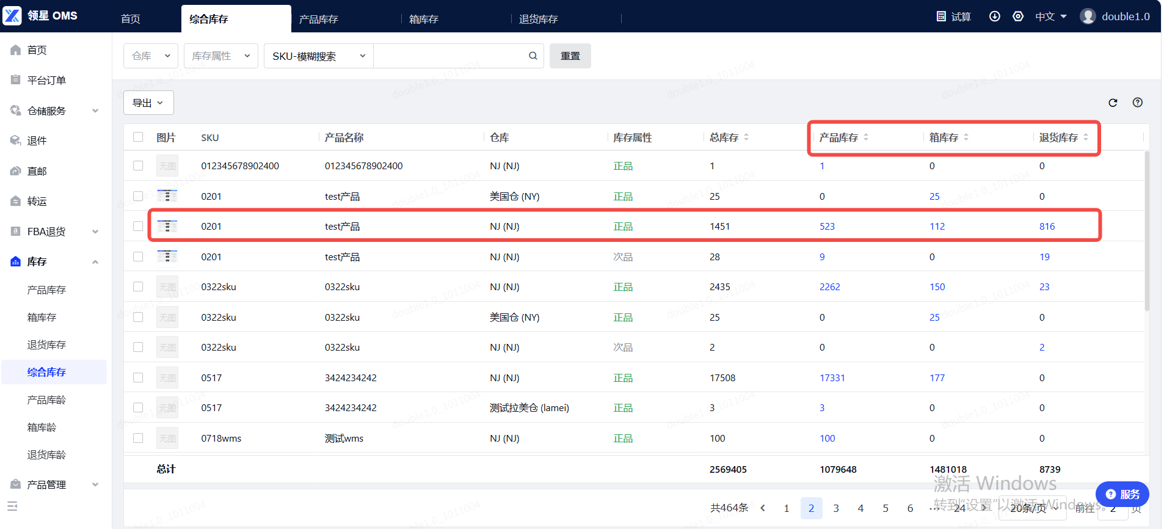Go to page 1
The image size is (1164, 529).
pyautogui.click(x=787, y=508)
